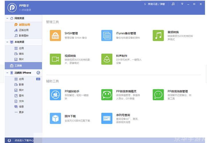Click the 音频转换 title text
Image resolution: width=207 pixels, height=143 pixels.
173,32
